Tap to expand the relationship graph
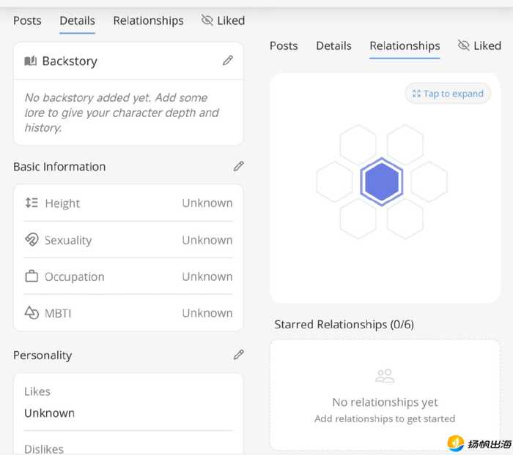 click(448, 94)
